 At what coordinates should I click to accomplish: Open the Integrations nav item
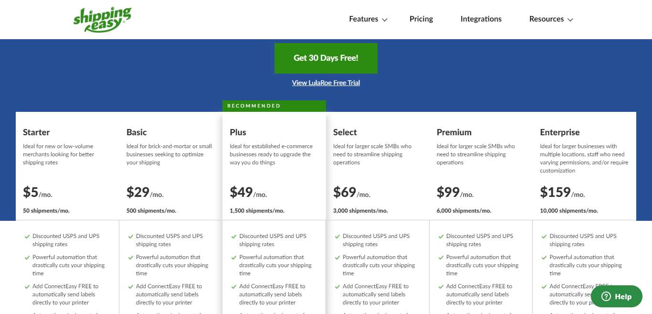click(481, 19)
